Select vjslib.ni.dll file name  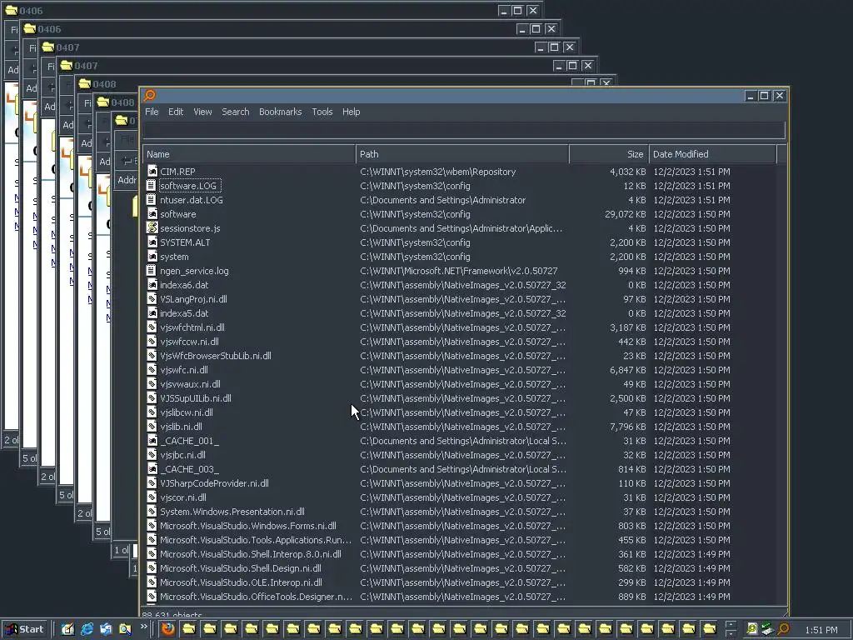[181, 426]
